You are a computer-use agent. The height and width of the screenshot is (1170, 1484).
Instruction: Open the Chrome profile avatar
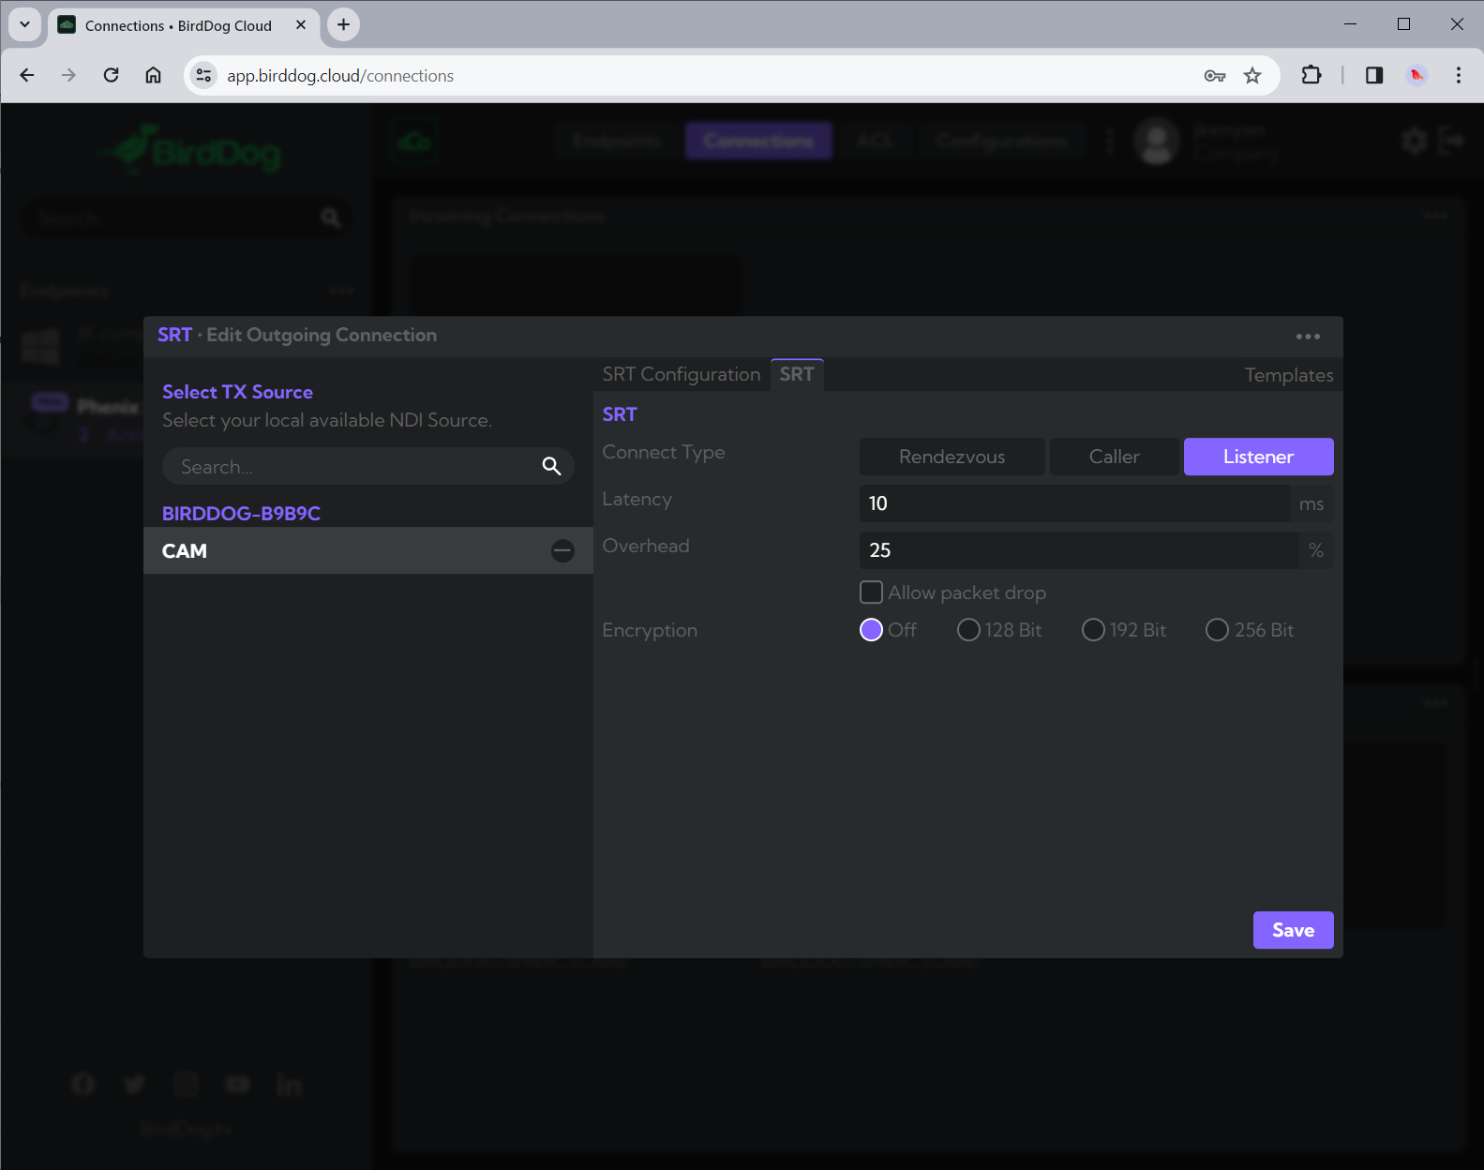(1417, 75)
